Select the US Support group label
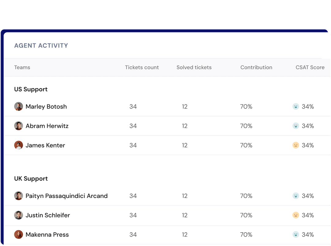Image resolution: width=331 pixels, height=246 pixels. (31, 89)
